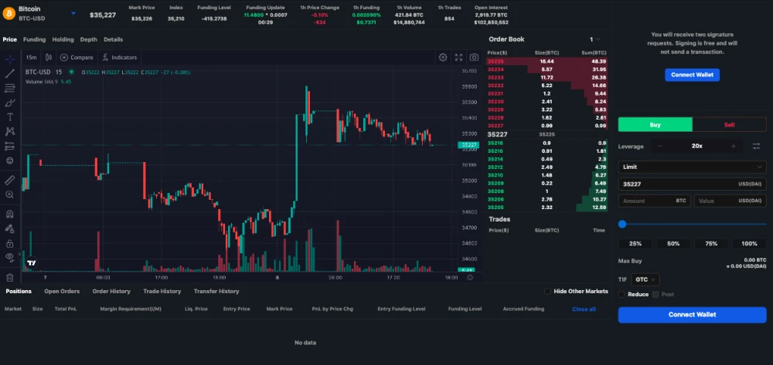
Task: Open order form settings sliders icon
Action: (x=756, y=146)
